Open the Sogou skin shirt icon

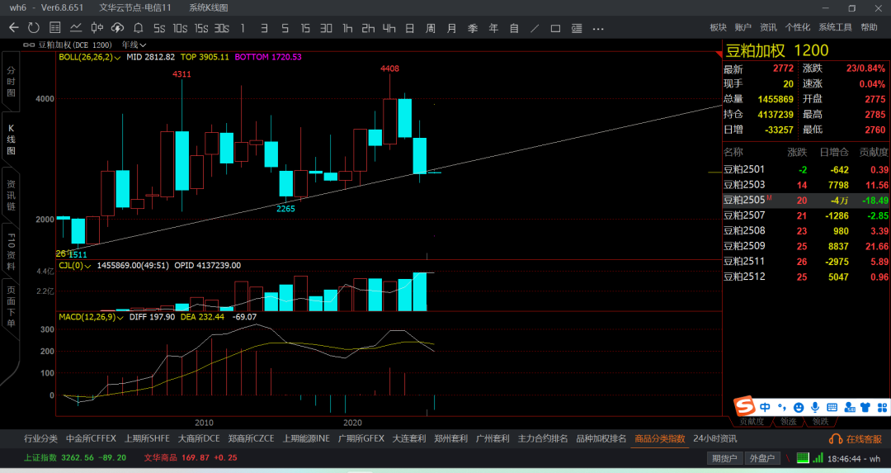point(865,407)
